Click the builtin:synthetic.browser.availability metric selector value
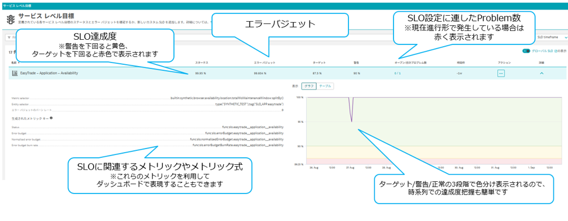 coord(227,98)
